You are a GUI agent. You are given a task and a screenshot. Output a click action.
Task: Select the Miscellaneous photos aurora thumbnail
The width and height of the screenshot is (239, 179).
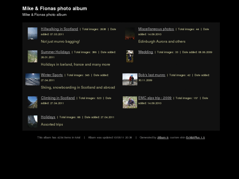tap(130, 34)
